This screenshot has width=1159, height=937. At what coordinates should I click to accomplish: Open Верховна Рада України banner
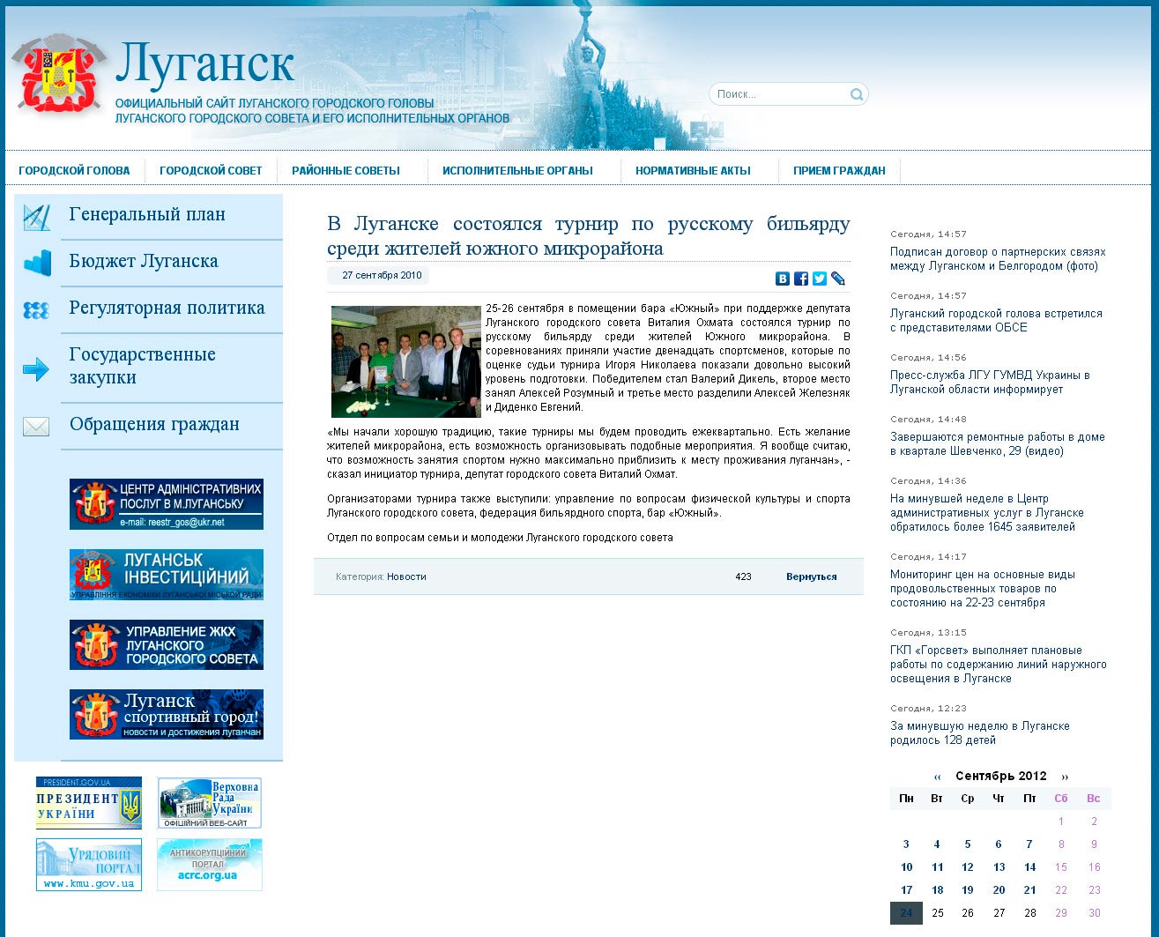point(210,803)
